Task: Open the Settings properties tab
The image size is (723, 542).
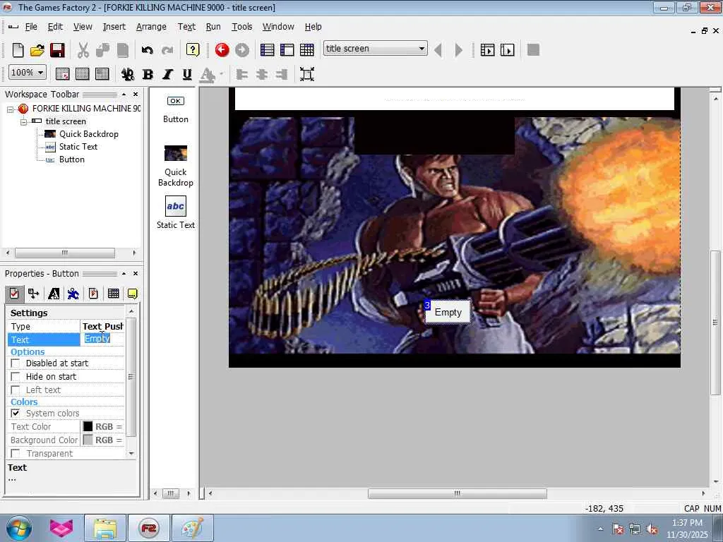Action: (14, 294)
